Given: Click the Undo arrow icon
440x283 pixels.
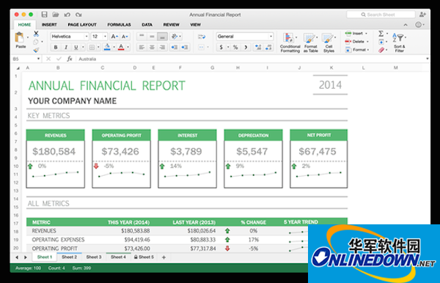Looking at the screenshot, I should pyautogui.click(x=67, y=15).
